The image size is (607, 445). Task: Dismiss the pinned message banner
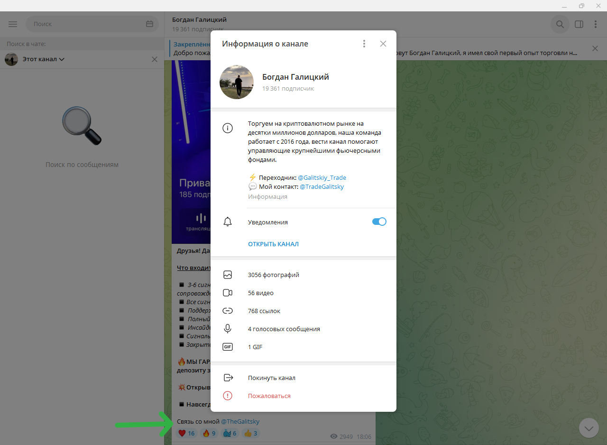(596, 48)
